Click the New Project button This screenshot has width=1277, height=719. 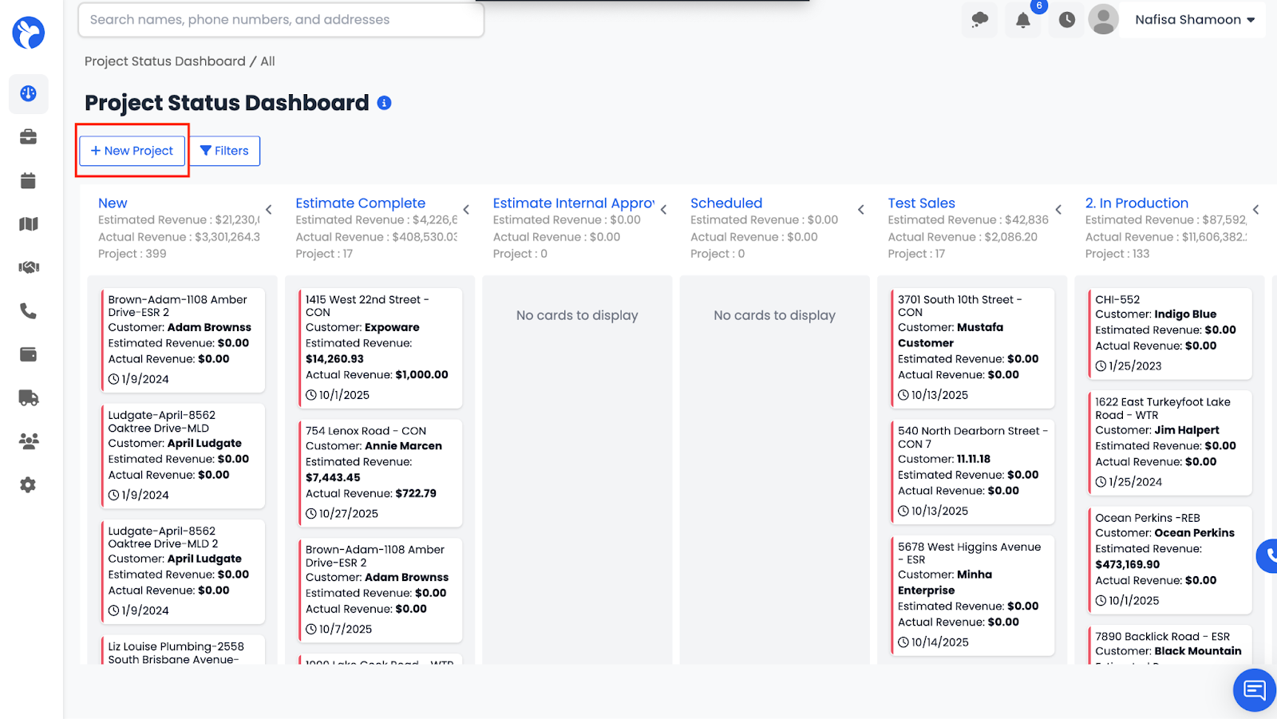(x=131, y=150)
